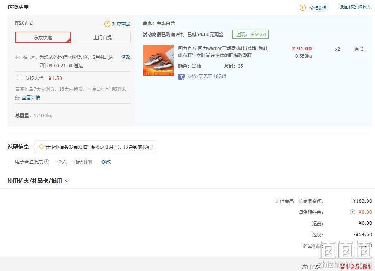Click the 商家: 京东自营 merchant label
Image resolution: width=375 pixels, height=271 pixels.
click(159, 23)
